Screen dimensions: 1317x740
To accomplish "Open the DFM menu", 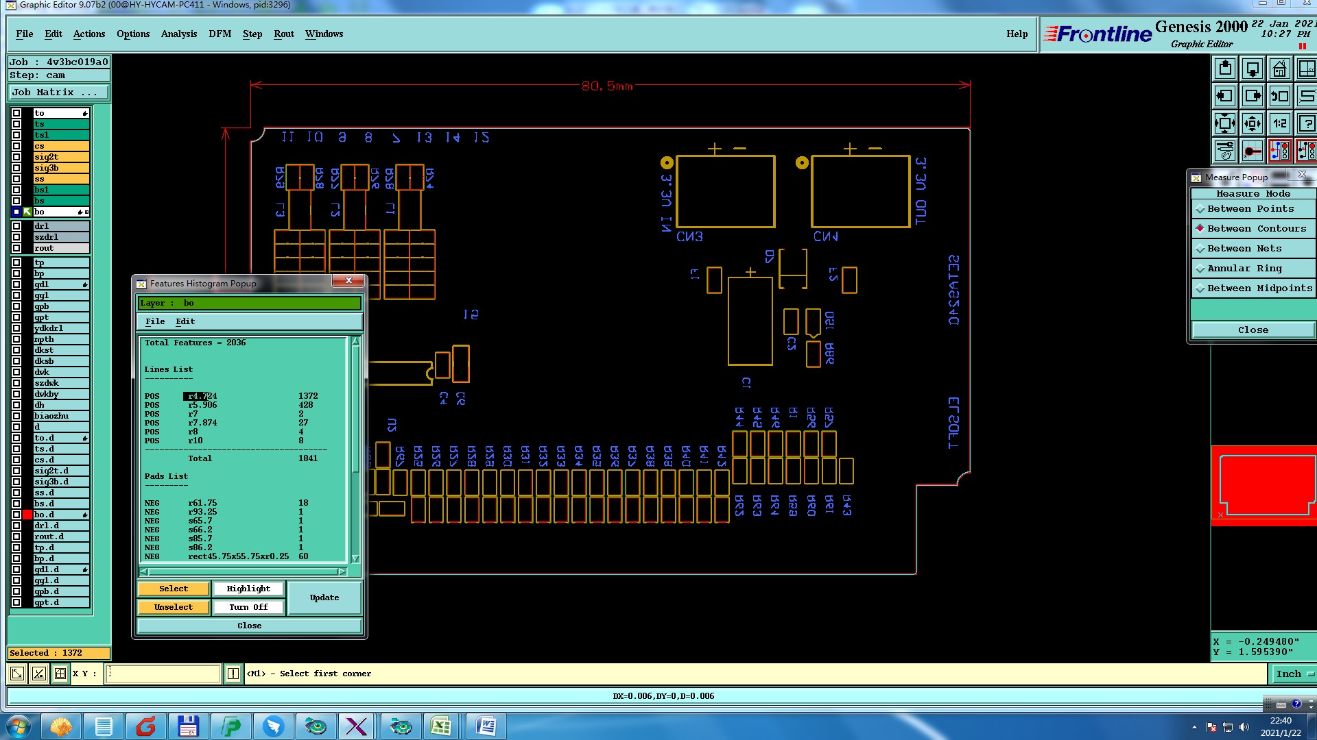I will pos(220,34).
